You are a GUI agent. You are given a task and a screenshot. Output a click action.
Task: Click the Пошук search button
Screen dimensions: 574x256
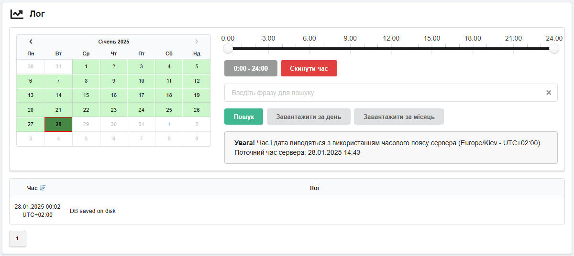243,117
